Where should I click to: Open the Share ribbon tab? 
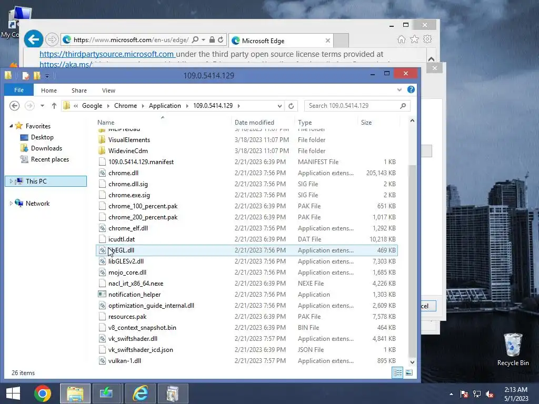79,90
